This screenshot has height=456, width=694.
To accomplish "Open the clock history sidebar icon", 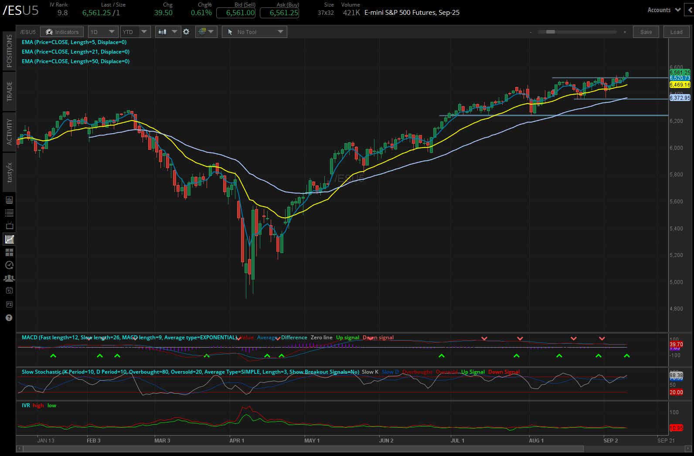I will 9,265.
